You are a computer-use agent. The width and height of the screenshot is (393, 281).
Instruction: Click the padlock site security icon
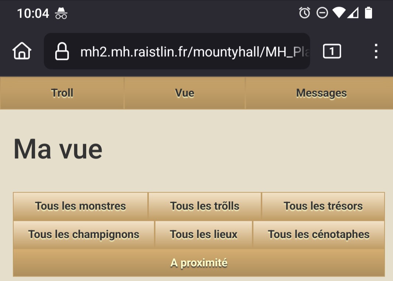pyautogui.click(x=62, y=51)
